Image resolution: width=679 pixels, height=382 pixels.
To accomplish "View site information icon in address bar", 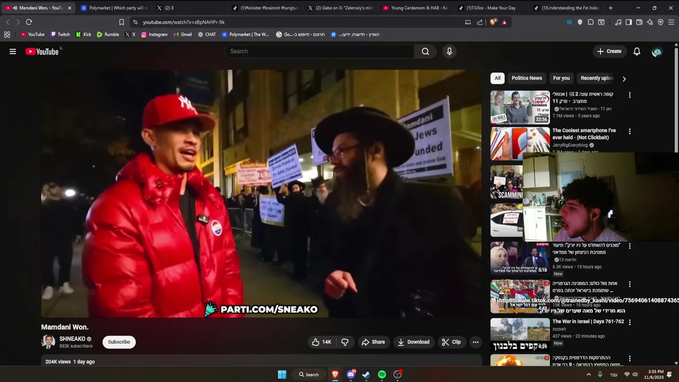I will (135, 22).
